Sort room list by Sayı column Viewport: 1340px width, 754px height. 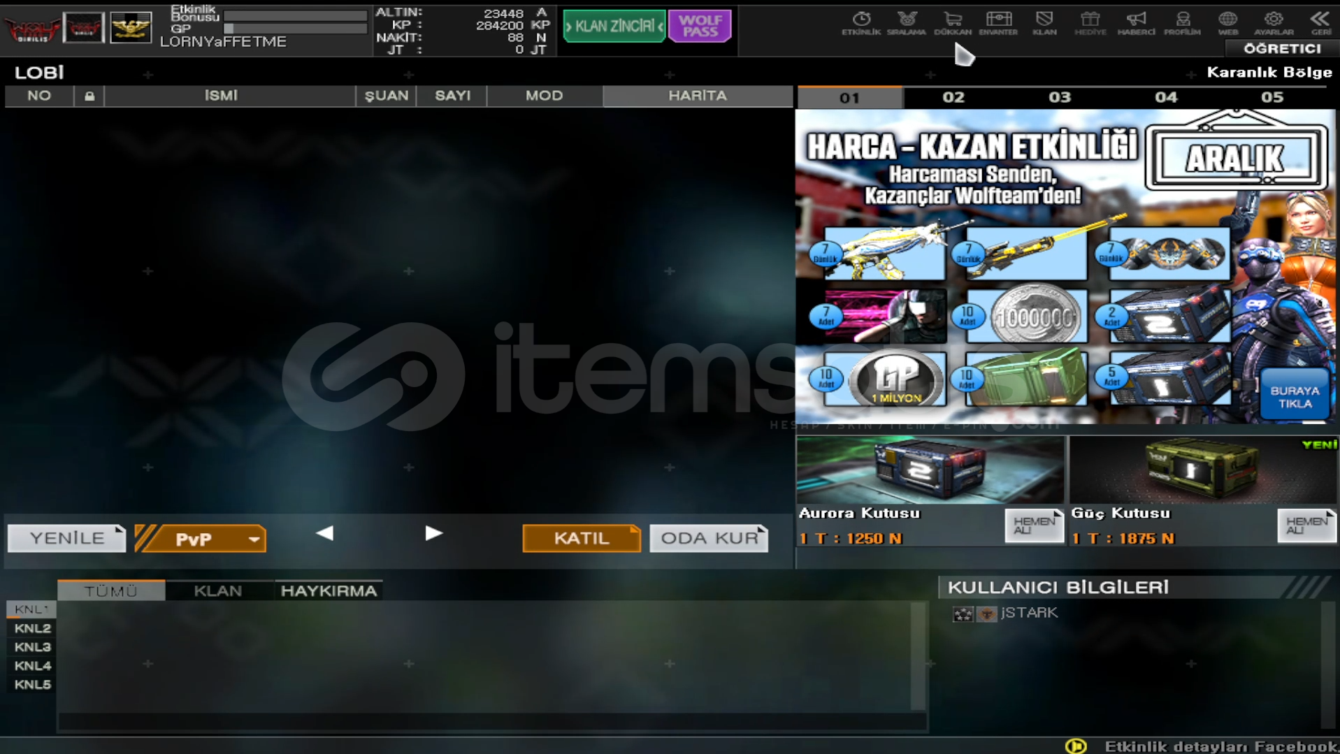(452, 96)
